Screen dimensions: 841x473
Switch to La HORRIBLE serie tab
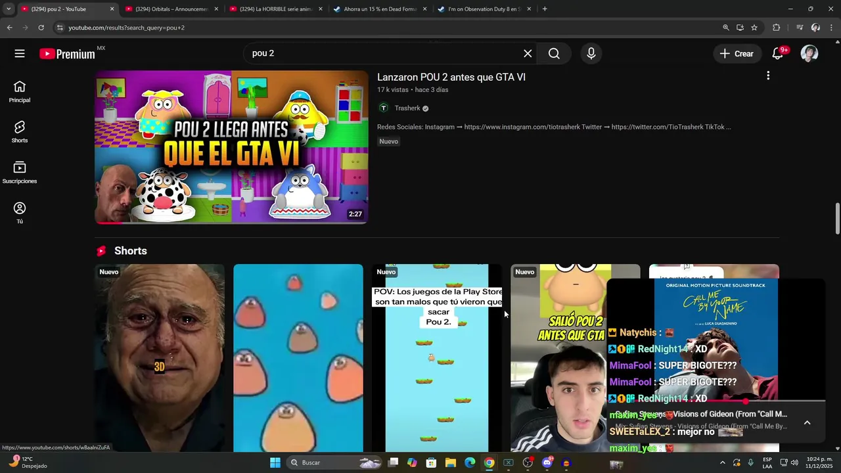pos(276,9)
